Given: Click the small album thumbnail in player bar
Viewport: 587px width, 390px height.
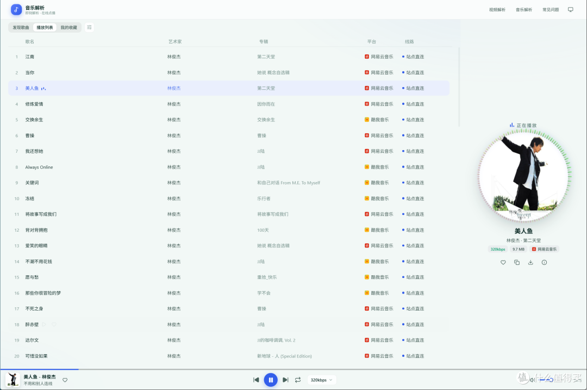Looking at the screenshot, I should (13, 380).
